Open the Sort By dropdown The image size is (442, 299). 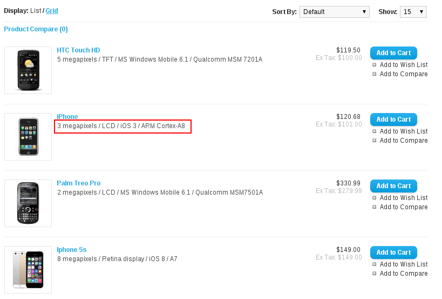tap(334, 12)
